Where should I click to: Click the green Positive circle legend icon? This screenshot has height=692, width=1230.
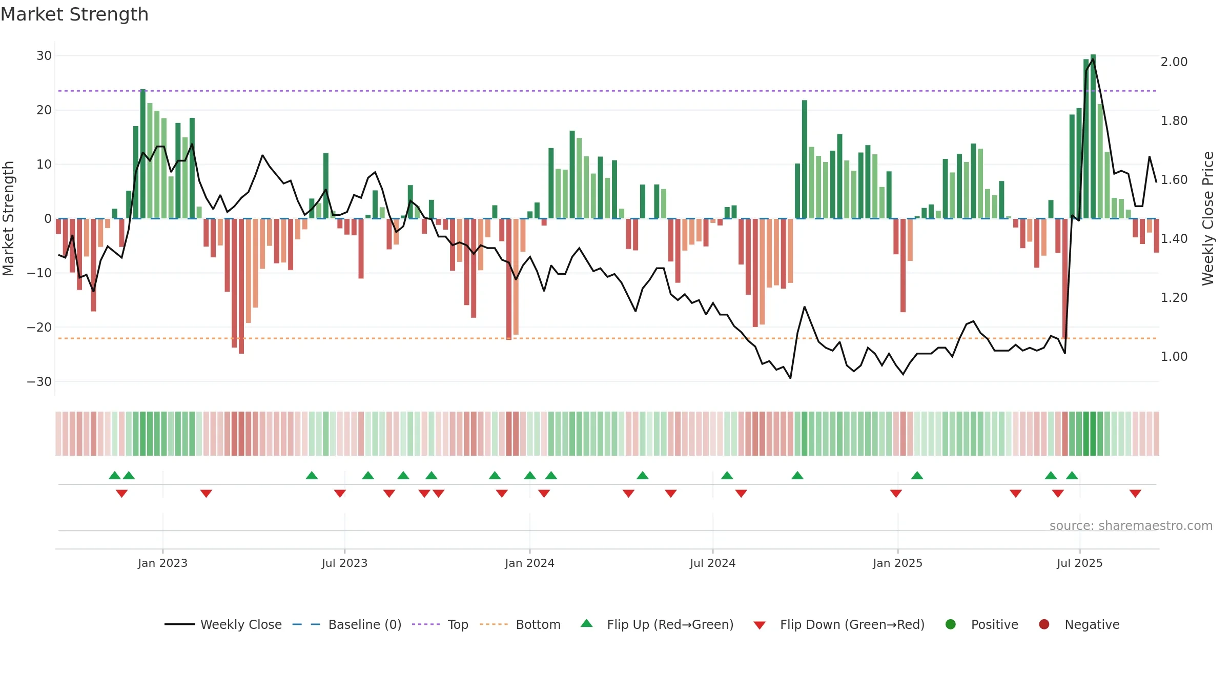[951, 624]
